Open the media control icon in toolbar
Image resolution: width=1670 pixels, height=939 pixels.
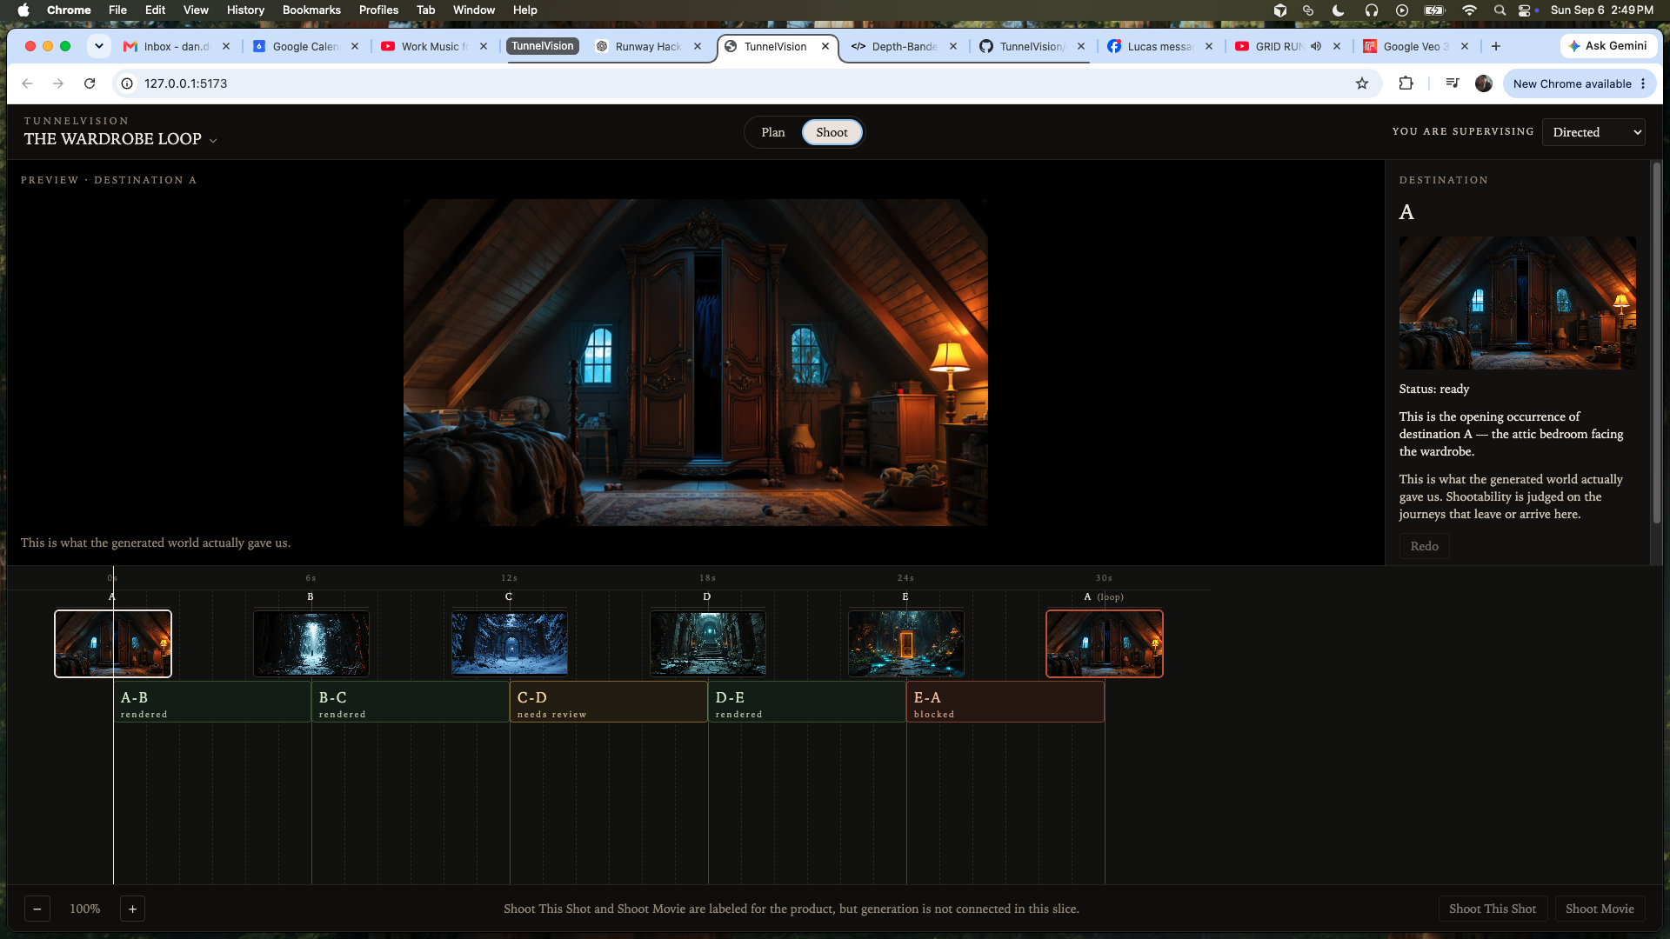[x=1452, y=83]
